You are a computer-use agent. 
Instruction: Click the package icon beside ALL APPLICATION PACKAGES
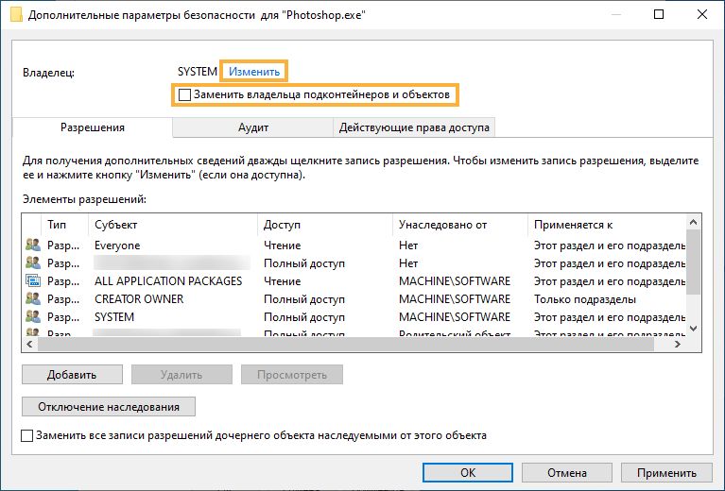click(33, 280)
